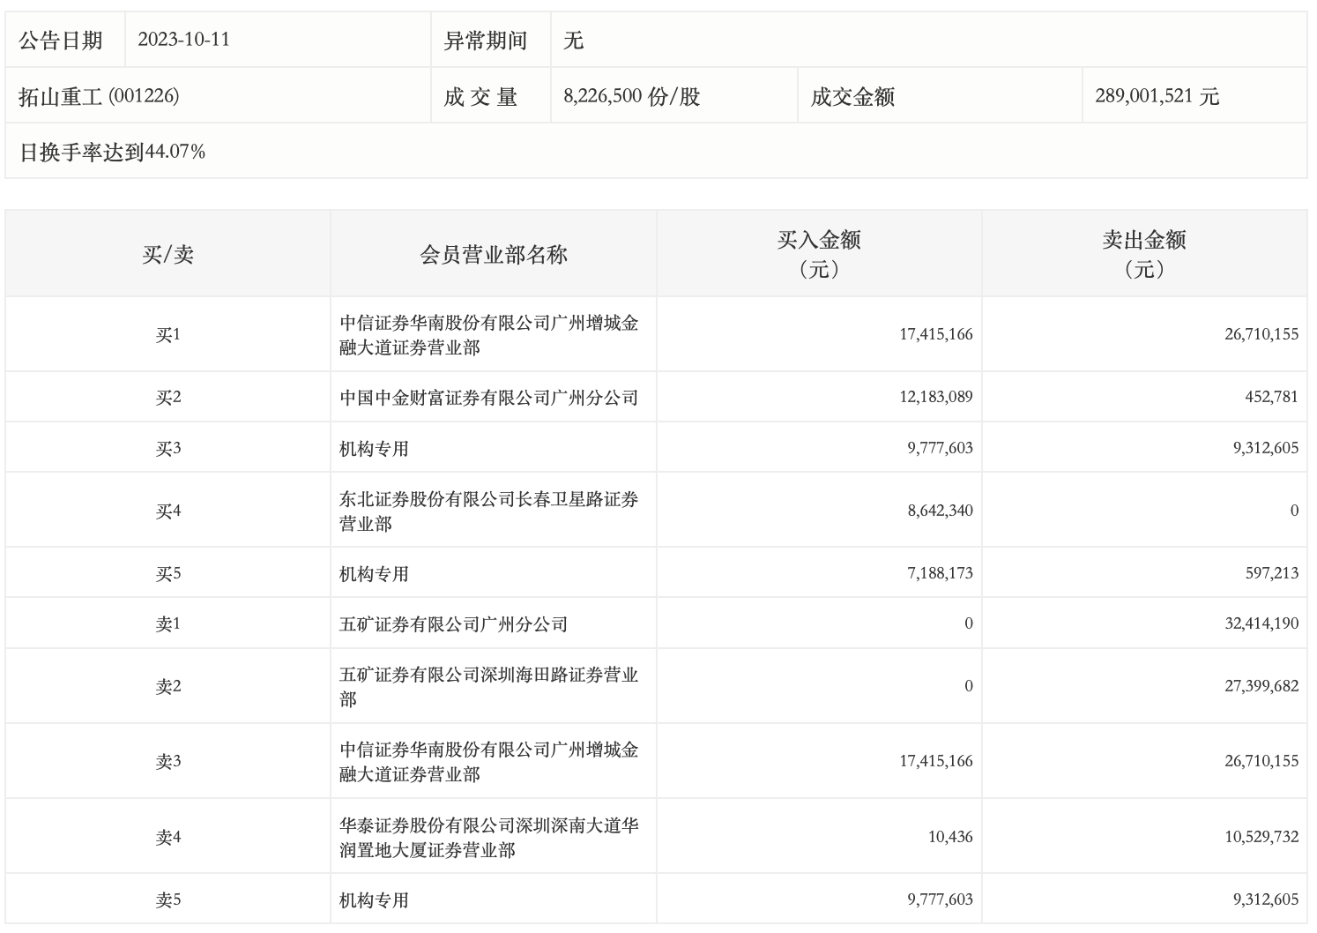
Task: Select the announcement date 2023-10-11
Action: tap(183, 40)
